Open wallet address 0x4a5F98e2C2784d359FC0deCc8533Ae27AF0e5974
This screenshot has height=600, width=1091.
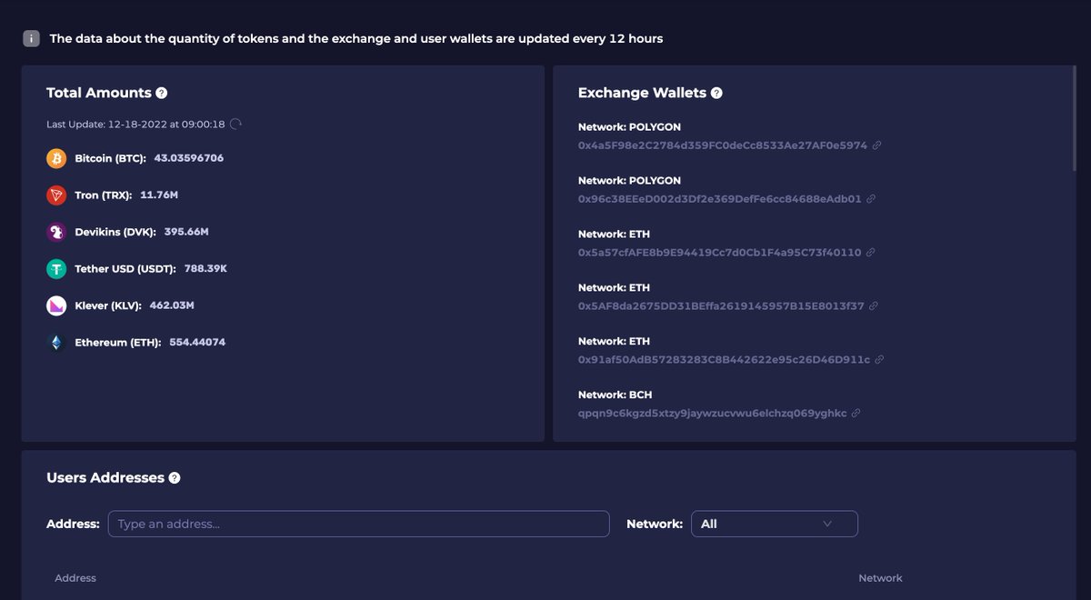pos(723,145)
